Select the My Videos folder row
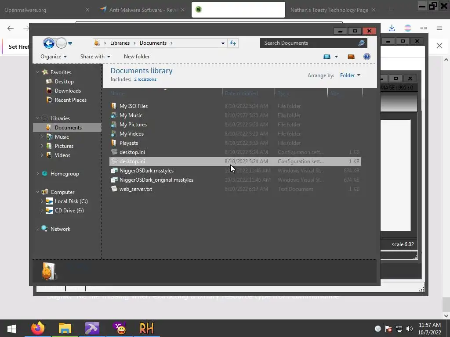Image resolution: width=450 pixels, height=337 pixels. point(235,134)
